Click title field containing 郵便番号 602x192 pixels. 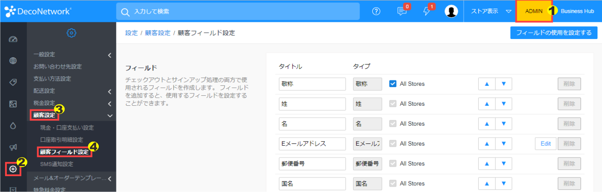(x=313, y=164)
